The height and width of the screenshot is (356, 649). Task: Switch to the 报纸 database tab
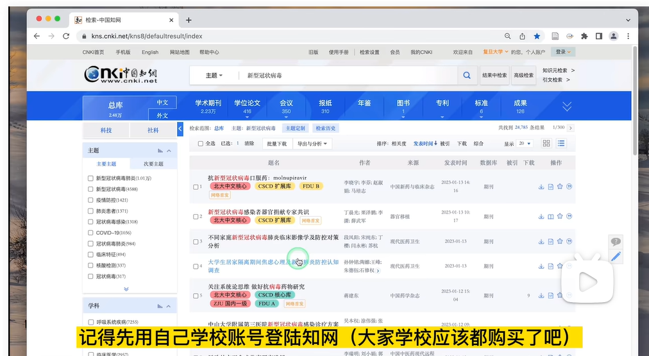point(325,106)
